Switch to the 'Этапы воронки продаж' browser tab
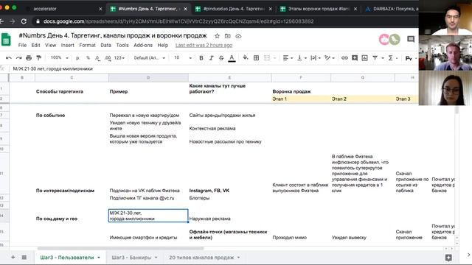The height and width of the screenshot is (265, 472). [x=318, y=9]
